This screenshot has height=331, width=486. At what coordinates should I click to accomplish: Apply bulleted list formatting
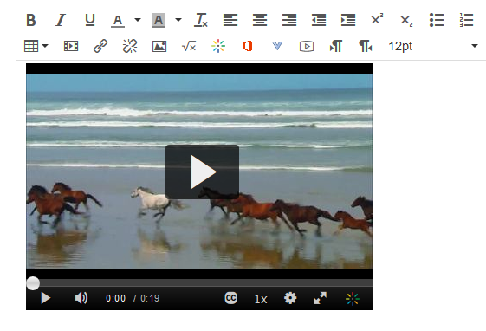click(437, 20)
